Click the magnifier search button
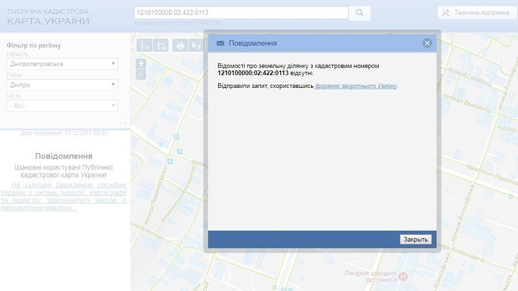518x291 pixels. pos(359,13)
